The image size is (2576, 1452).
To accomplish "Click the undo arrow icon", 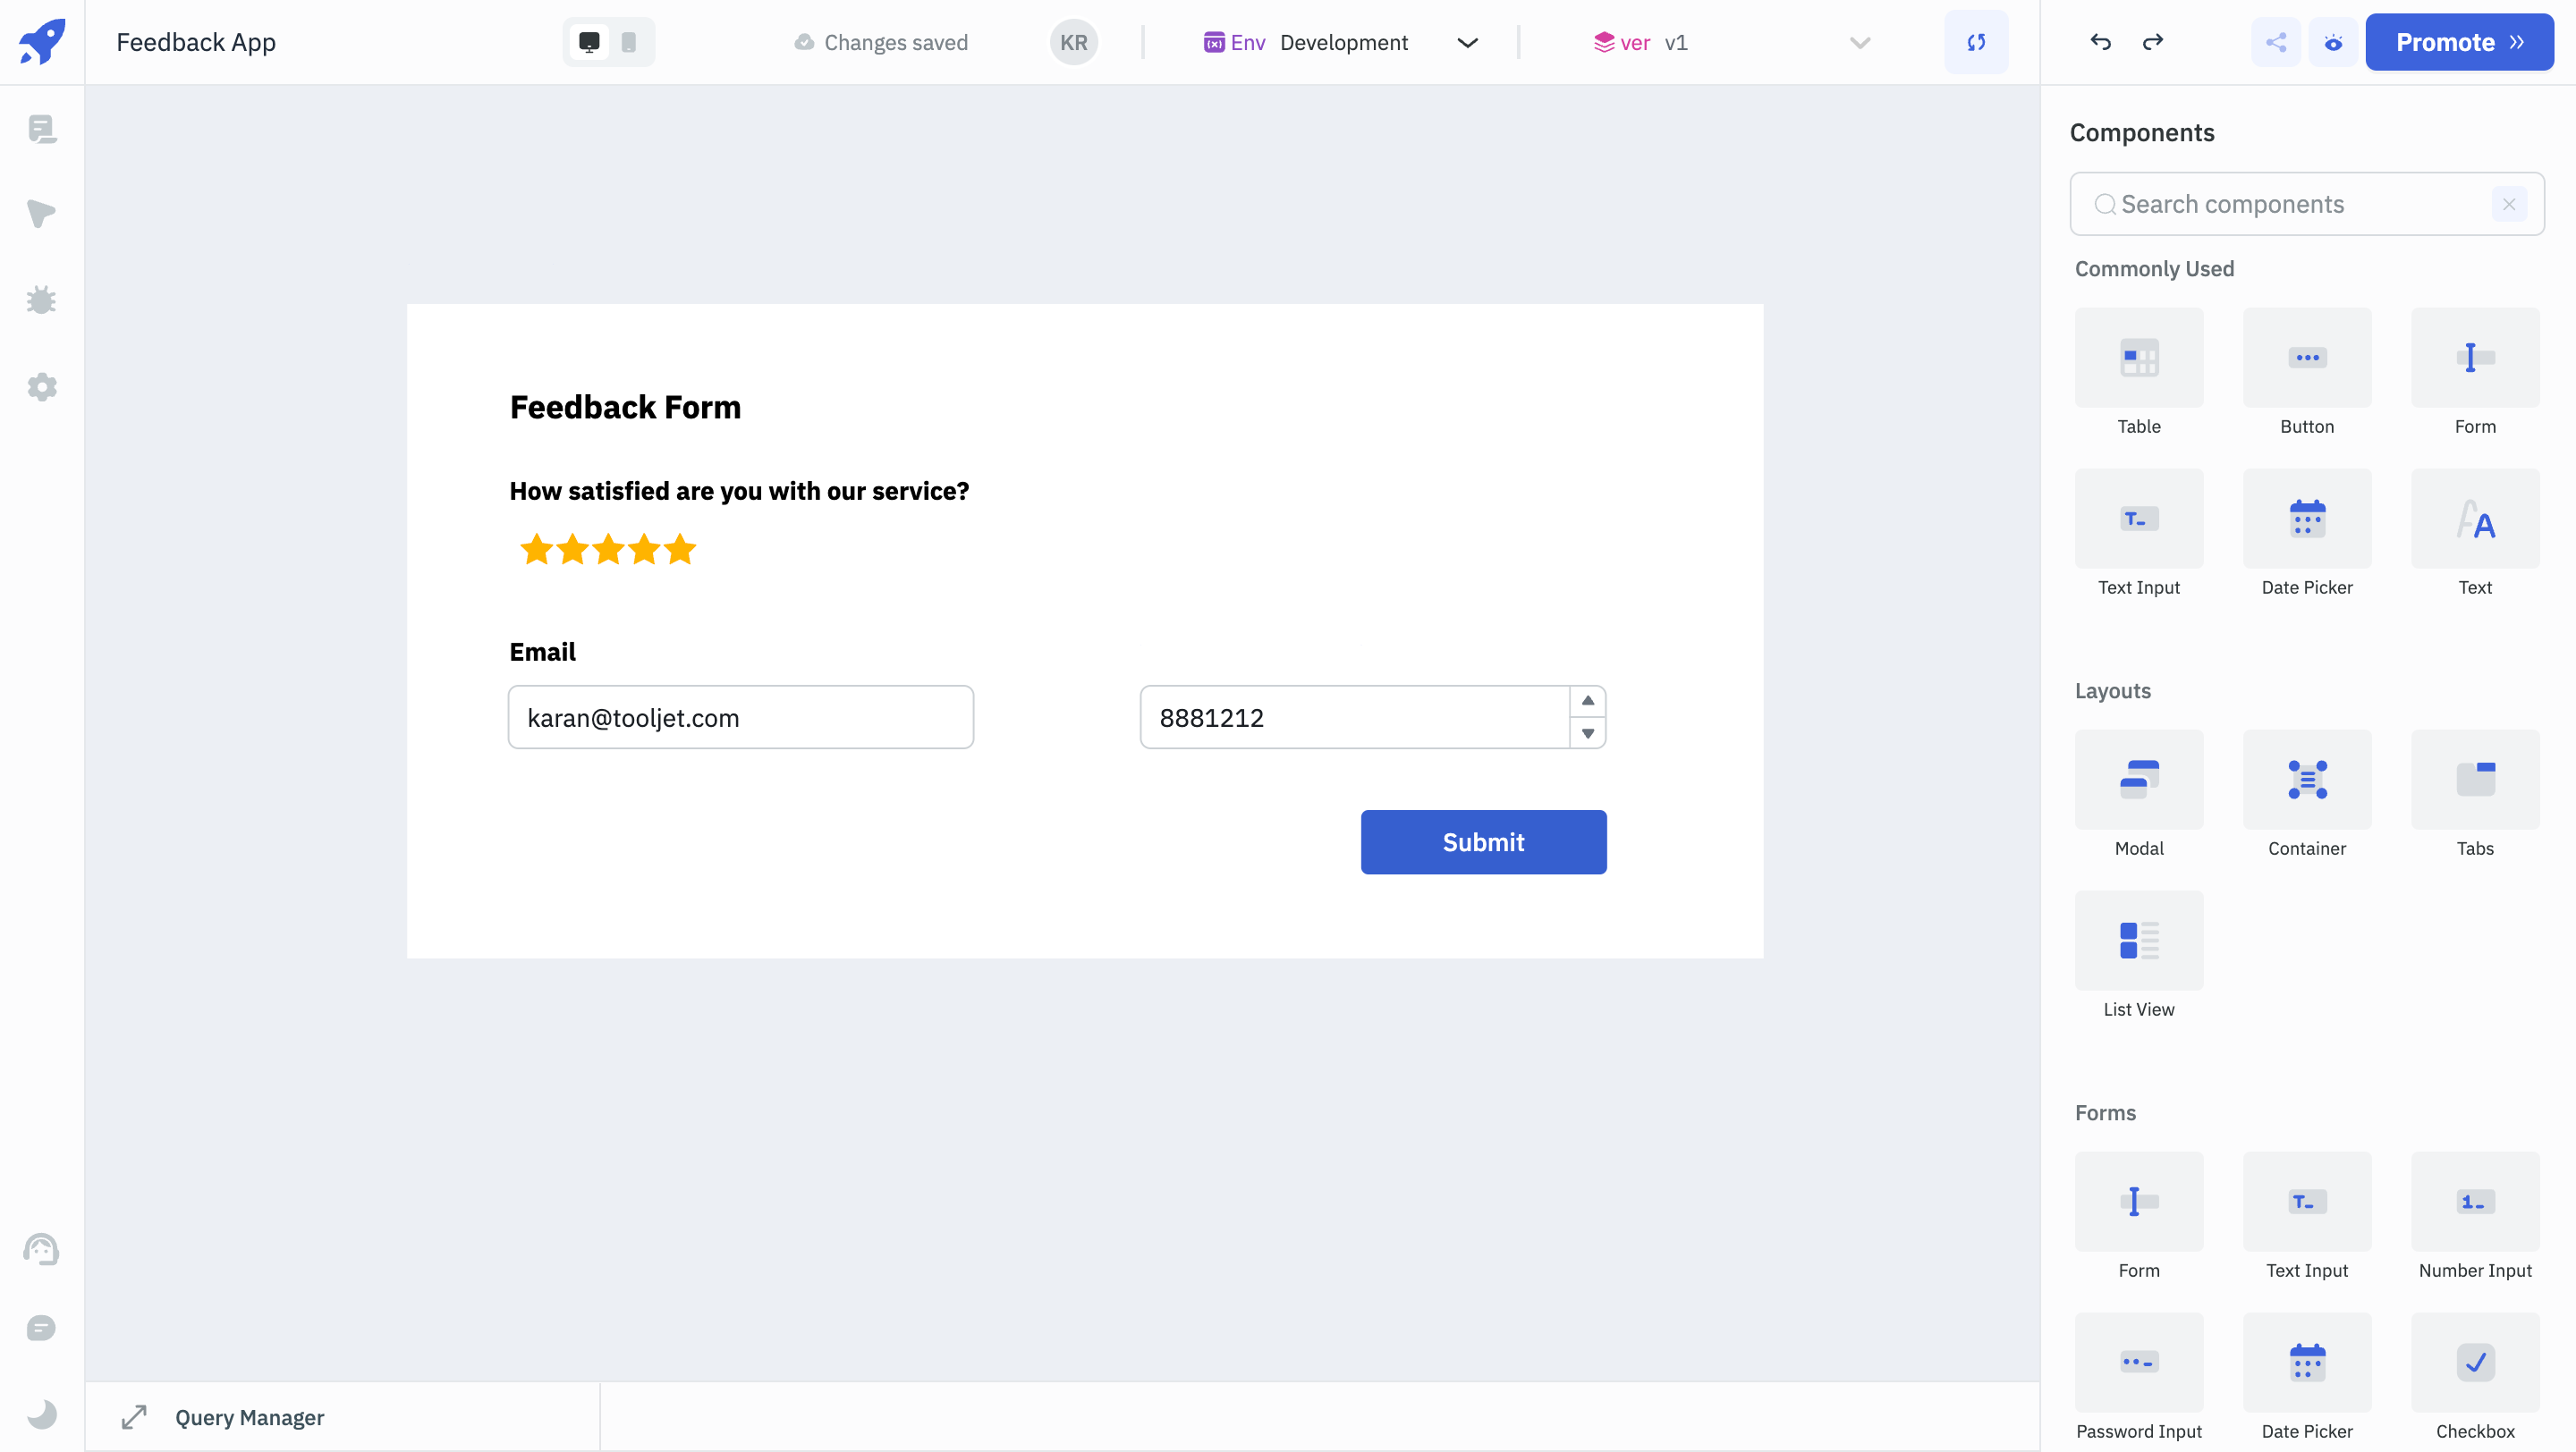I will coord(2100,40).
